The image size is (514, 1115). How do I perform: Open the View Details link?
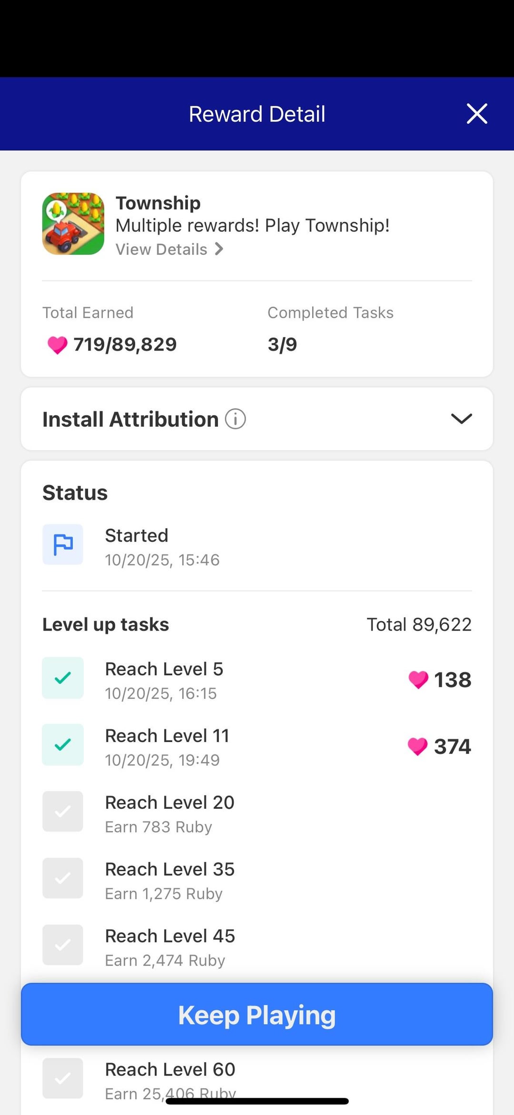[162, 249]
